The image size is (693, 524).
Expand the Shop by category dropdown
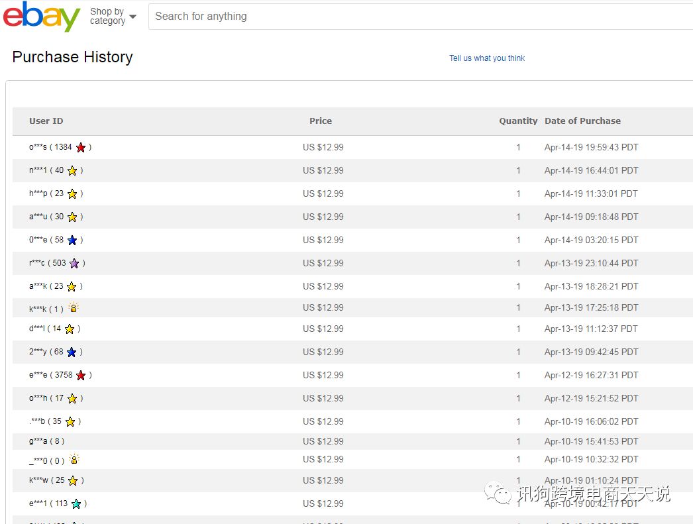113,16
